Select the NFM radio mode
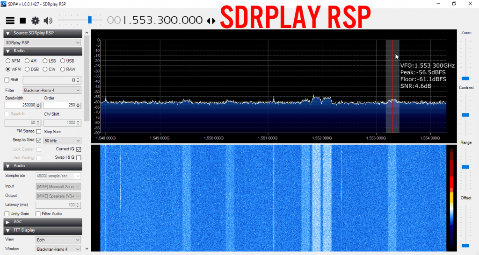The image size is (479, 255). 8,61
